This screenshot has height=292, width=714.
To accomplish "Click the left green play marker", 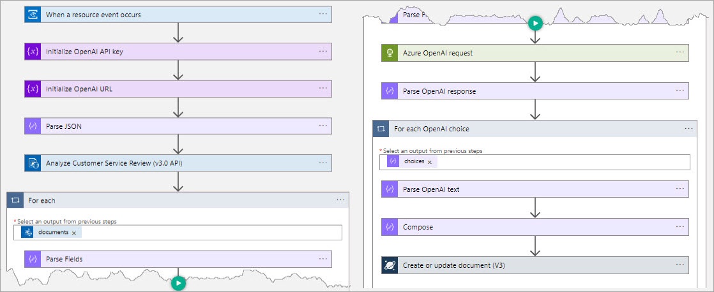I will 179,283.
